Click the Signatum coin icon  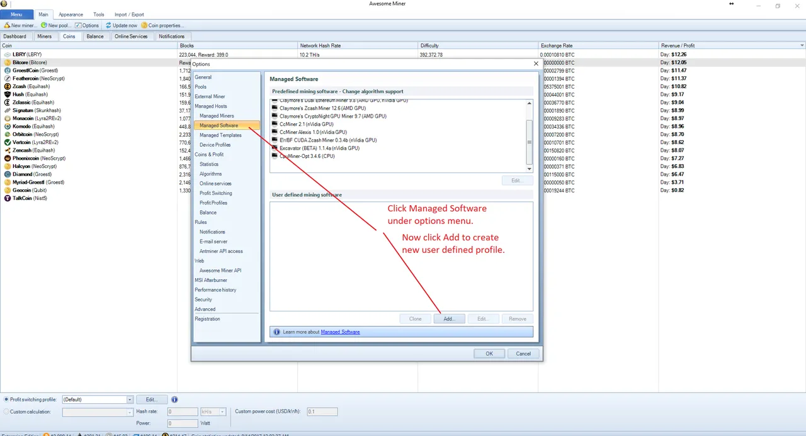pyautogui.click(x=7, y=110)
